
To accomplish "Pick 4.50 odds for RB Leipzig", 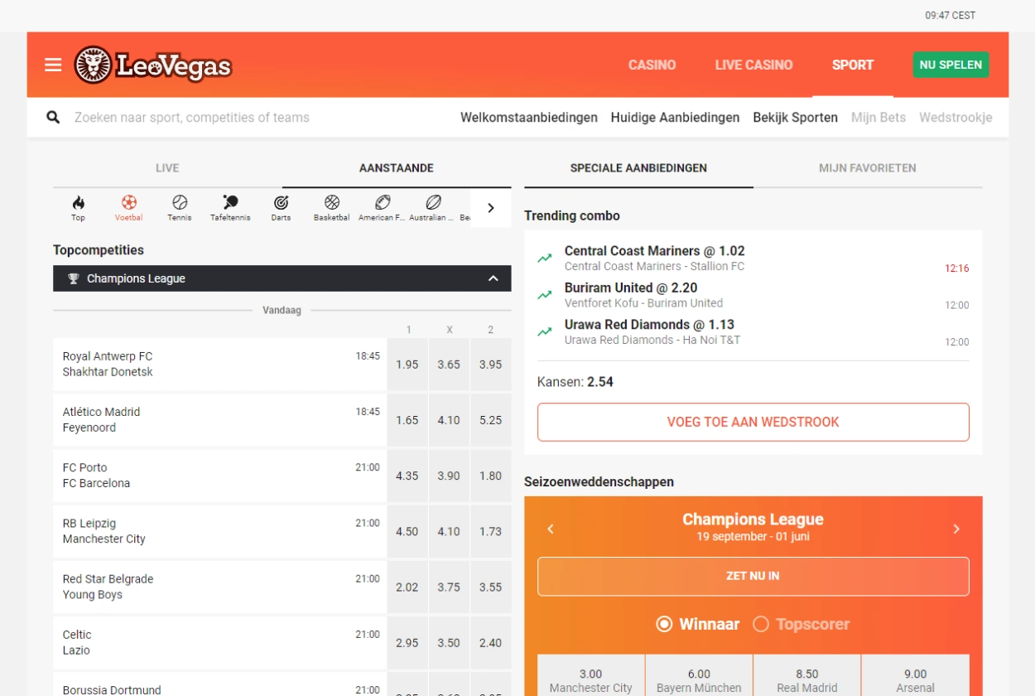I will click(x=407, y=531).
